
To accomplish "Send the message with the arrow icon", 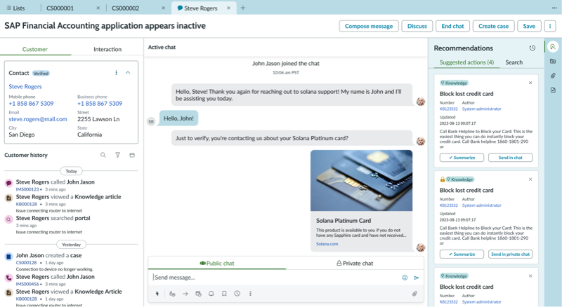I will [417, 278].
